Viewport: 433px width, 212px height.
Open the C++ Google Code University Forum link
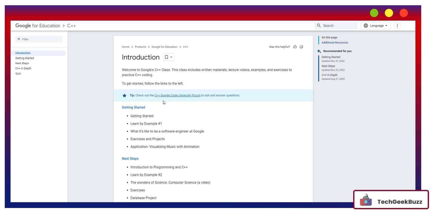(x=177, y=95)
